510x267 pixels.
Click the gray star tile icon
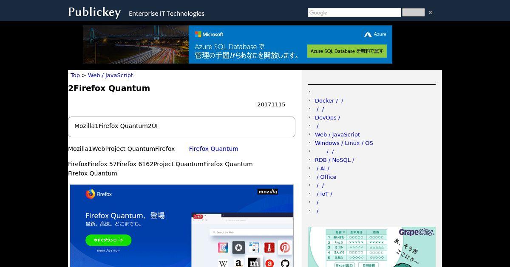coord(239,248)
